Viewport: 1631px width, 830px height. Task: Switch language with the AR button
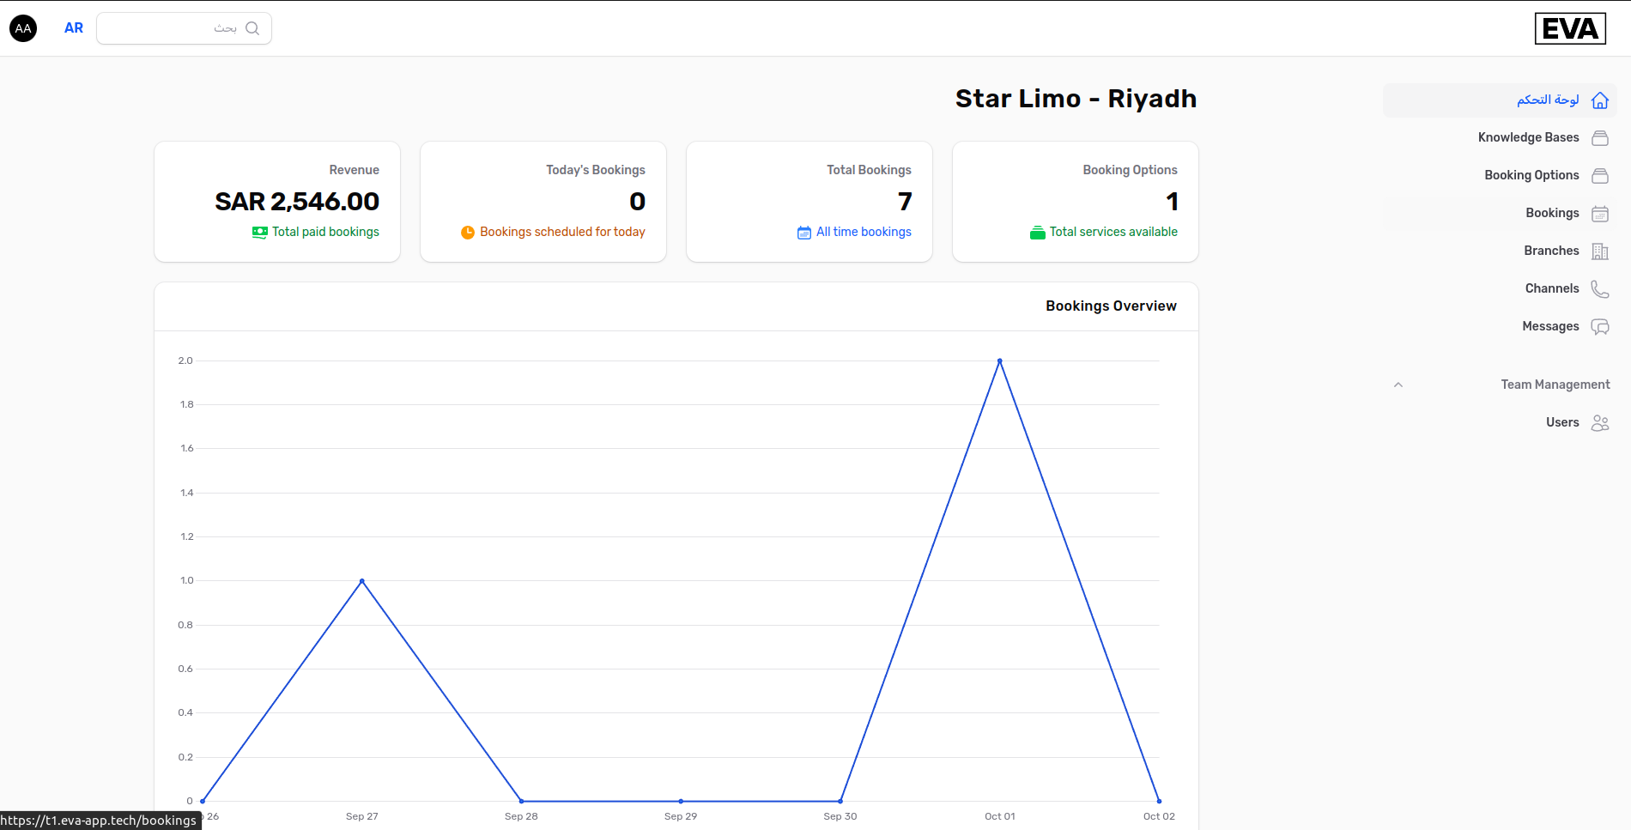[x=74, y=28]
